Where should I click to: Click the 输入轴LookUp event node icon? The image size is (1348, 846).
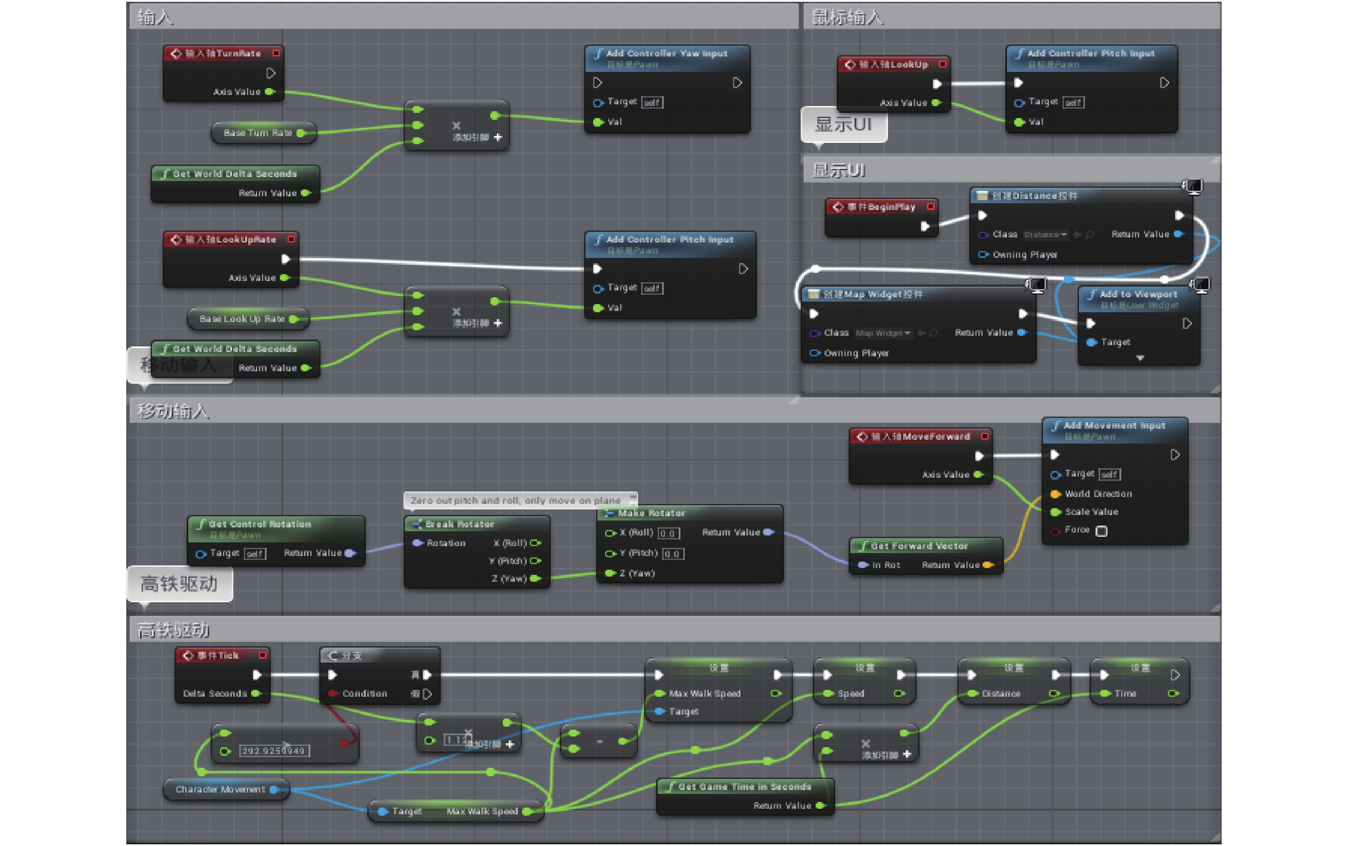click(850, 64)
